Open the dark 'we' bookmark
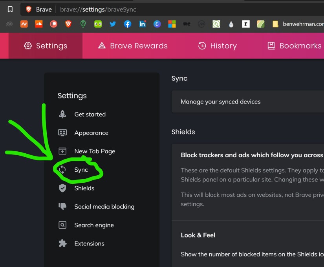This screenshot has width=324, height=267. coord(187,24)
